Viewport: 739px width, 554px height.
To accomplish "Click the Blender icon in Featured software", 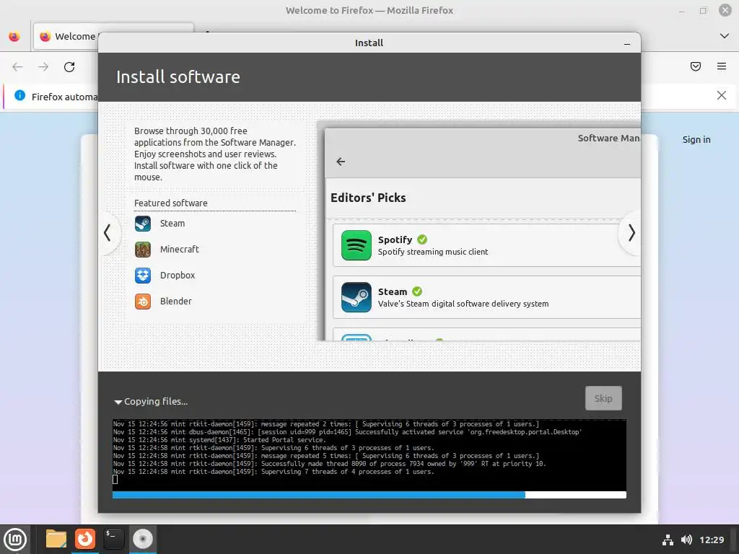I will pos(143,301).
